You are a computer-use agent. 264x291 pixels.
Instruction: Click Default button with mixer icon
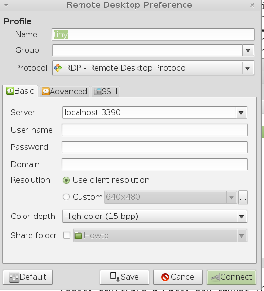tap(27, 277)
